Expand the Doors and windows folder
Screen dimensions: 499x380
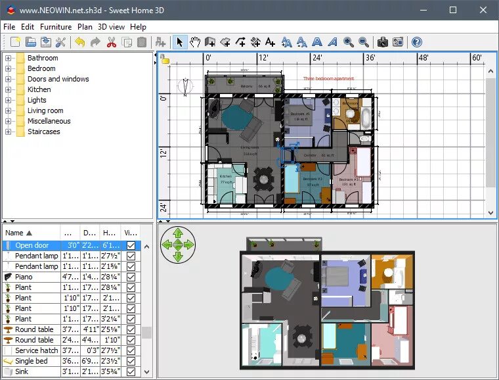tap(9, 79)
